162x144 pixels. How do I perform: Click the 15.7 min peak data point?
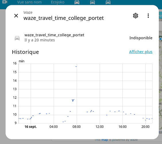[x=76, y=67]
